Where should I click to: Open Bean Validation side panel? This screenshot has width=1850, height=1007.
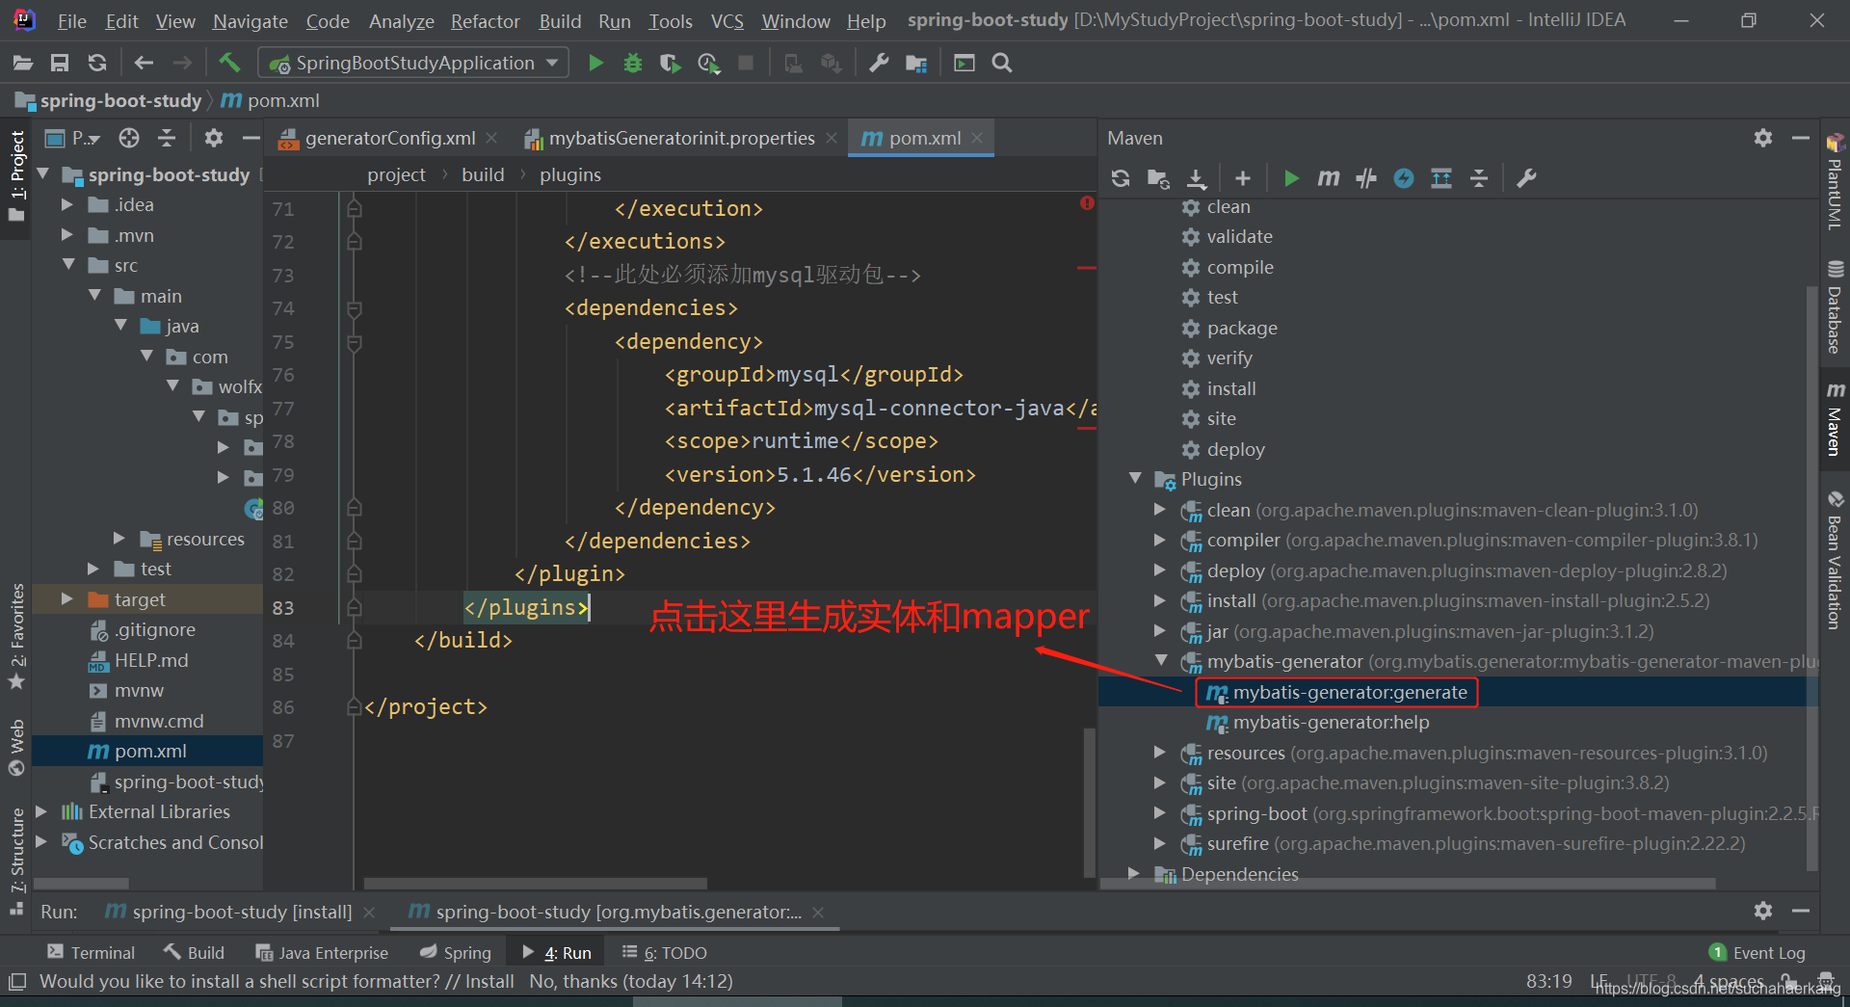pyautogui.click(x=1835, y=561)
